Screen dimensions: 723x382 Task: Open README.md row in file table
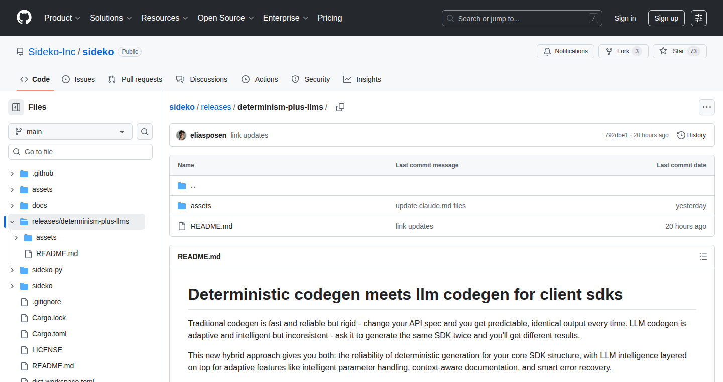pos(211,226)
